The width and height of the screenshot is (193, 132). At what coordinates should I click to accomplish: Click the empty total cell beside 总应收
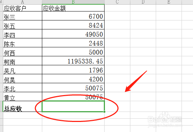73,107
